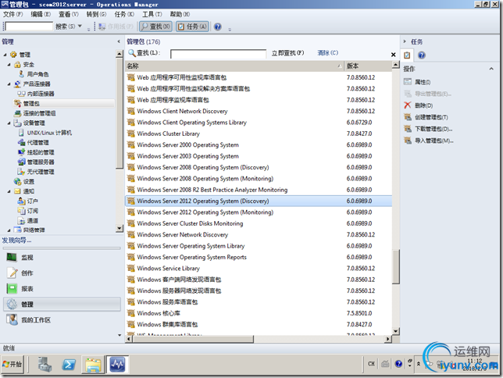Screen dimensions: 503x378
Task: Select Windows Cluster Library row
Action: [259, 134]
